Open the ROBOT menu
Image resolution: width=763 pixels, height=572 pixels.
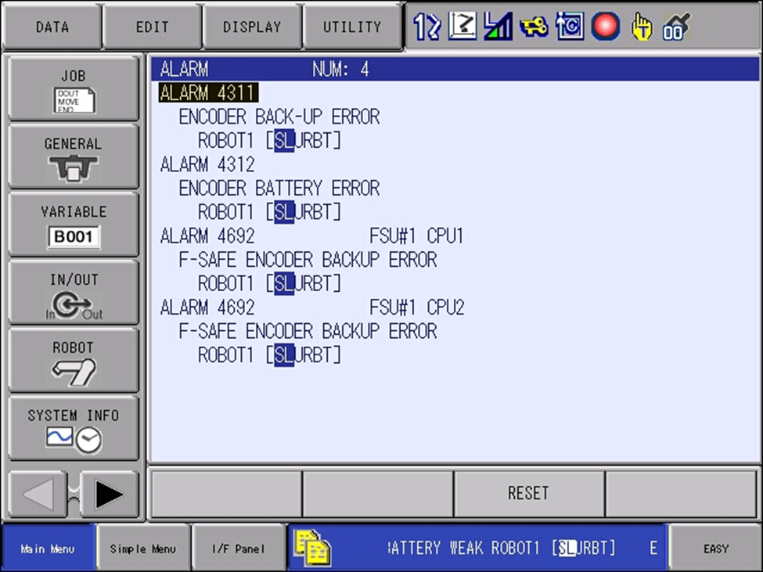(x=74, y=360)
